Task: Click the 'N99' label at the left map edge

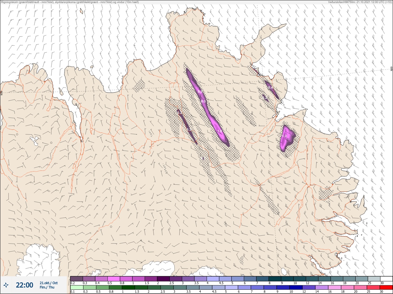Action: [x=2, y=92]
